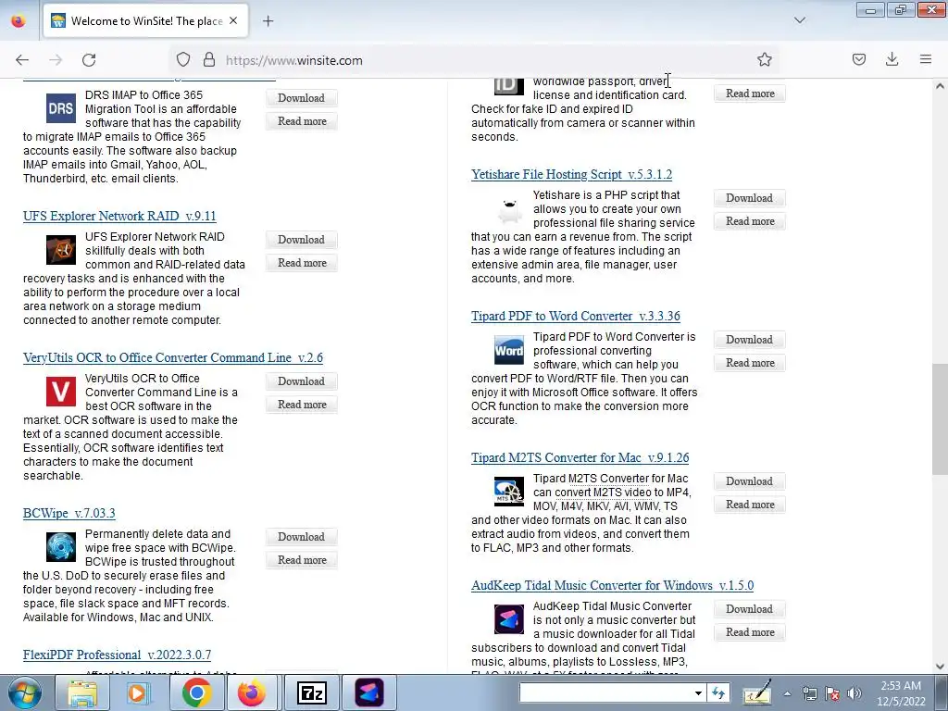Read more about Yetishare File Hosting Script

[x=750, y=221]
